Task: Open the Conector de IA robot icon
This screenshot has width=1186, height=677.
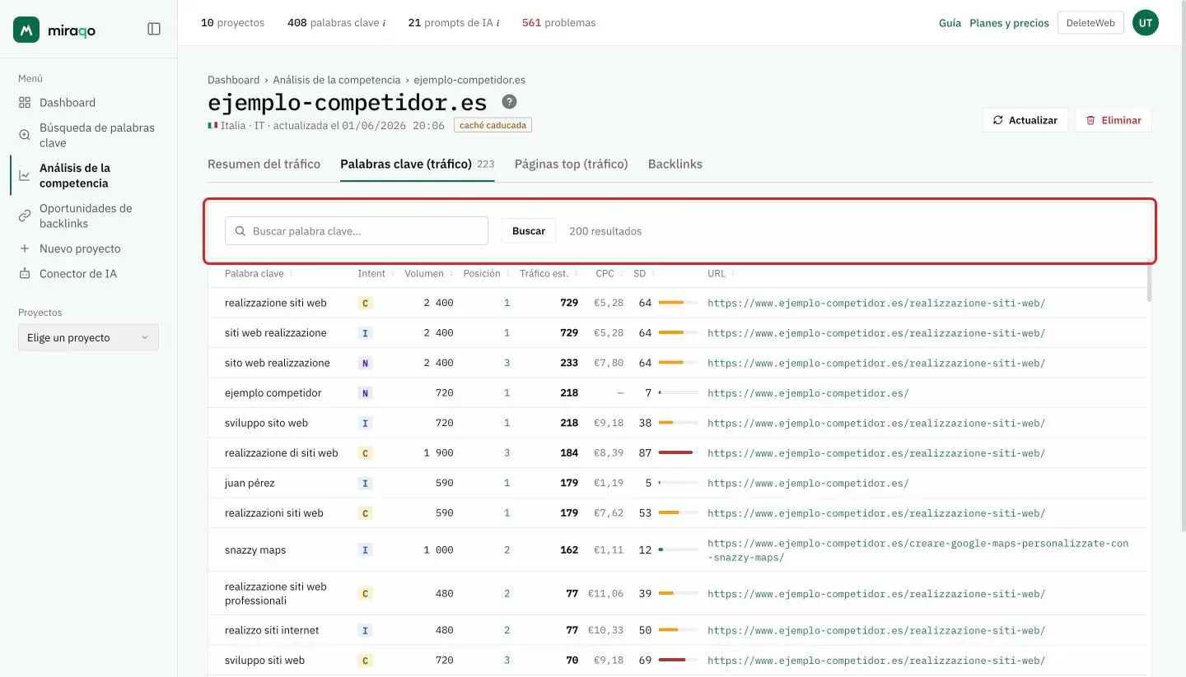Action: 25,273
